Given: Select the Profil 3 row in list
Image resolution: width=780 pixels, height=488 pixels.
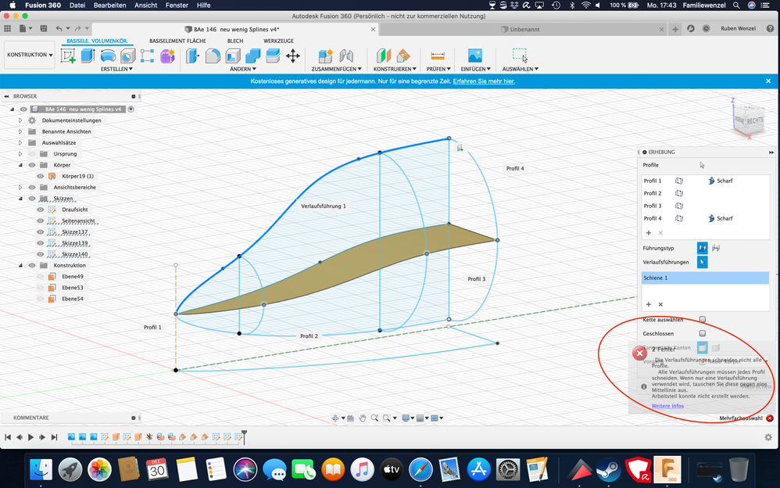Looking at the screenshot, I should point(705,206).
